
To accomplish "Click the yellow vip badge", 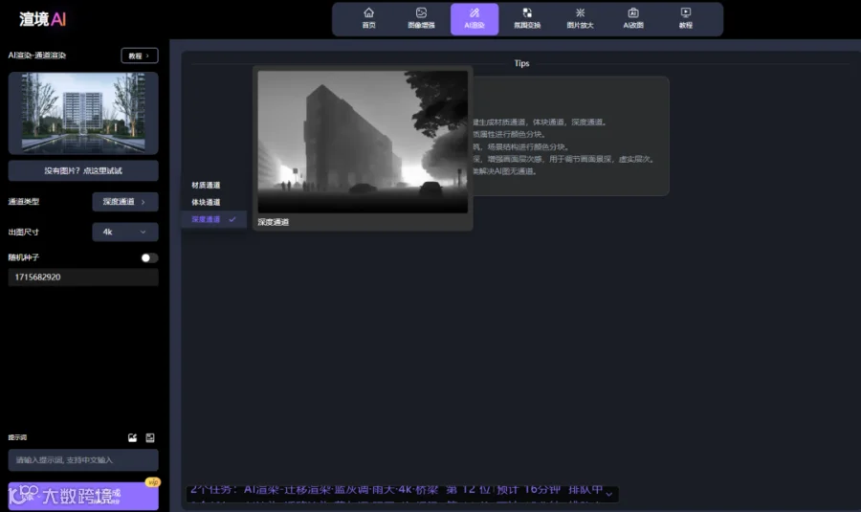I will click(x=153, y=481).
